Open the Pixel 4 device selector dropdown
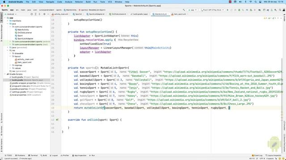Viewport: 286px width, 160px height. coord(212,10)
